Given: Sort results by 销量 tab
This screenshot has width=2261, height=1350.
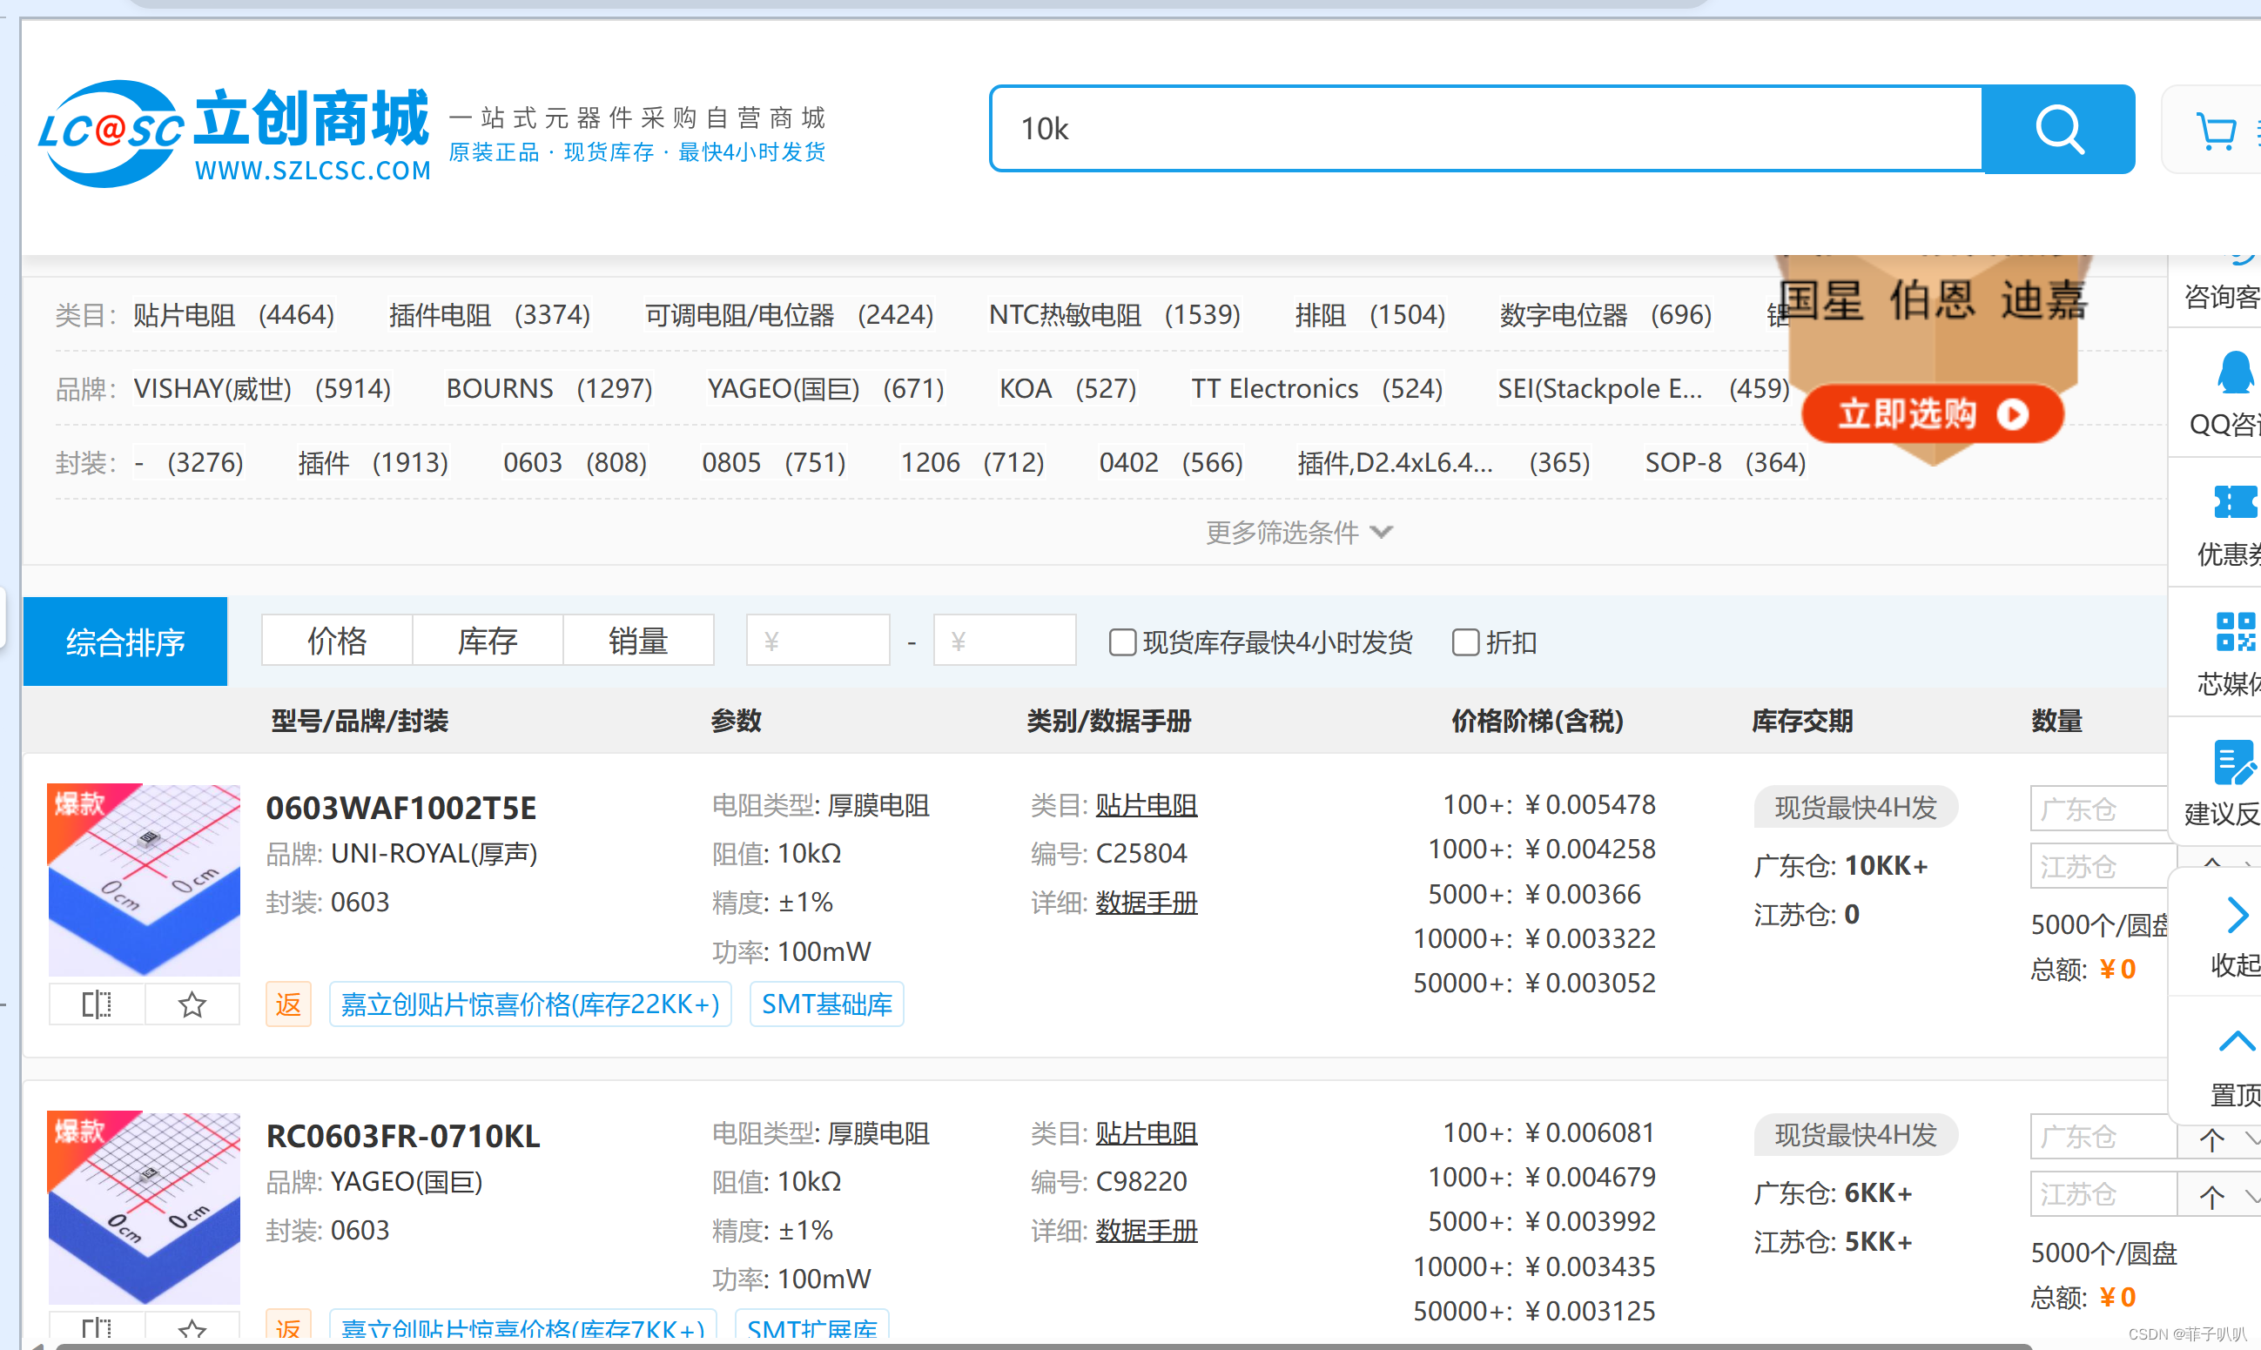Looking at the screenshot, I should pos(638,641).
